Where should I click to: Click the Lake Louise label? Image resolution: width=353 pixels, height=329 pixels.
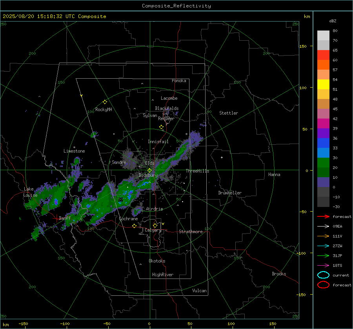pyautogui.click(x=30, y=192)
